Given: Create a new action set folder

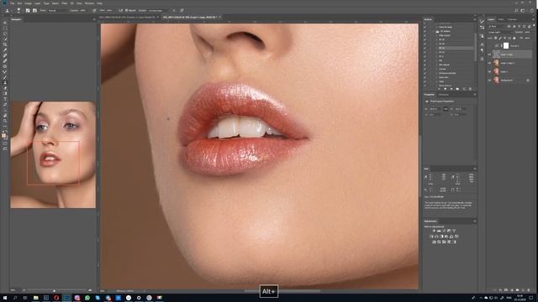Looking at the screenshot, I should (457, 89).
